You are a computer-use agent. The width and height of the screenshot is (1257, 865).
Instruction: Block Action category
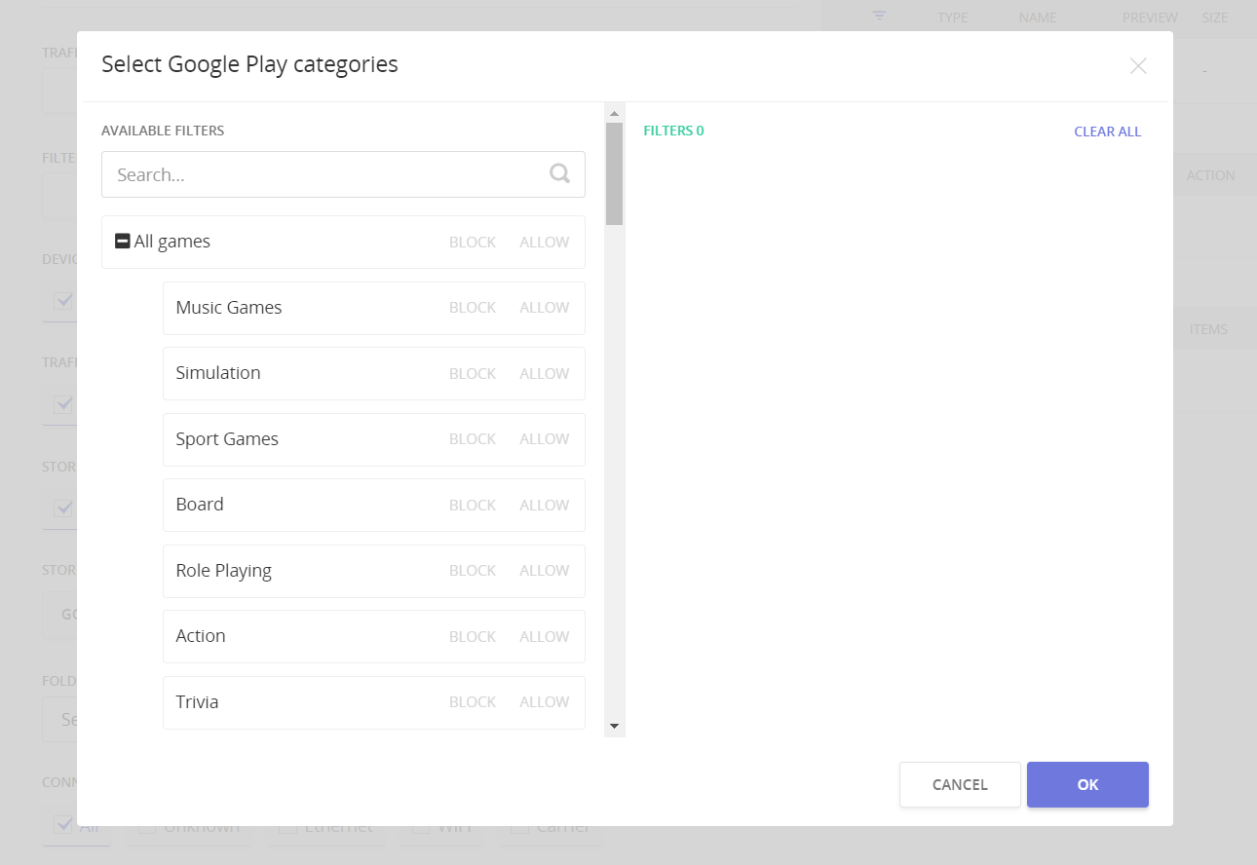pos(473,637)
